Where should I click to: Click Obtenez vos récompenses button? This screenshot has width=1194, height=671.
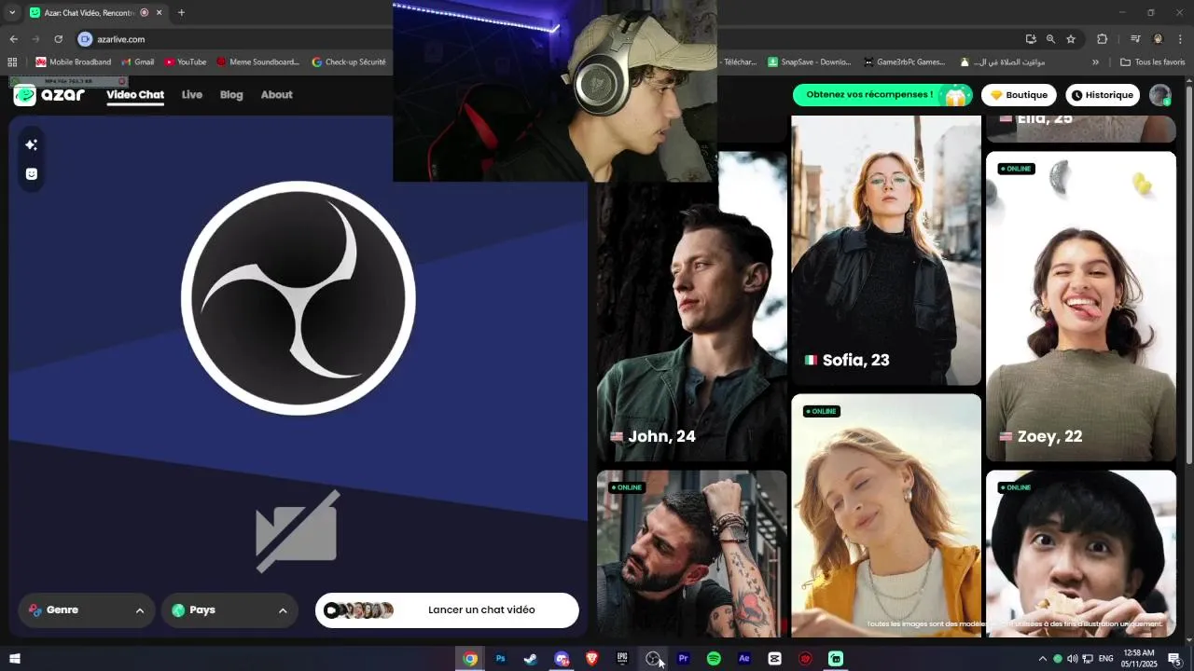click(x=882, y=95)
